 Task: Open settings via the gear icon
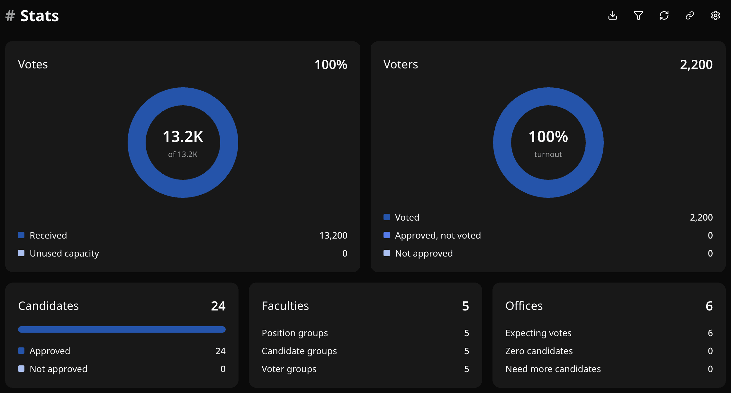(716, 15)
